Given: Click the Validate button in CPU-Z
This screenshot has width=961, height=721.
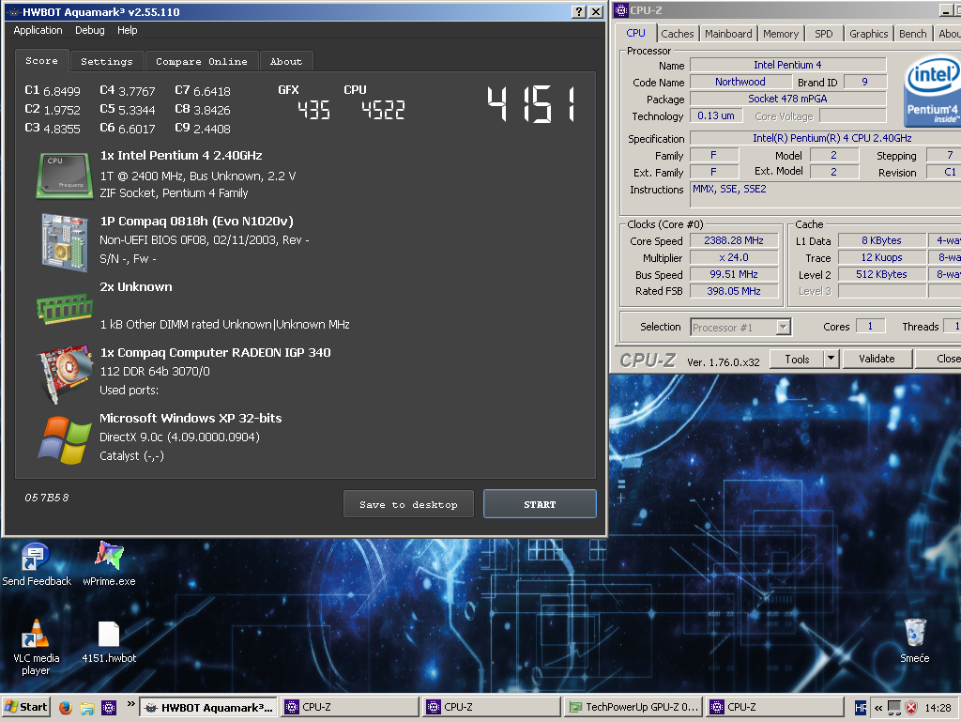Looking at the screenshot, I should (x=877, y=360).
